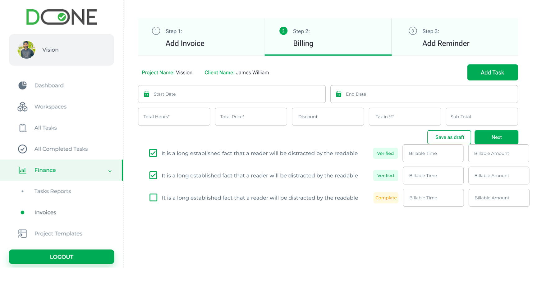Image resolution: width=537 pixels, height=293 pixels.
Task: Uncheck the second verified task checkbox
Action: pos(153,175)
